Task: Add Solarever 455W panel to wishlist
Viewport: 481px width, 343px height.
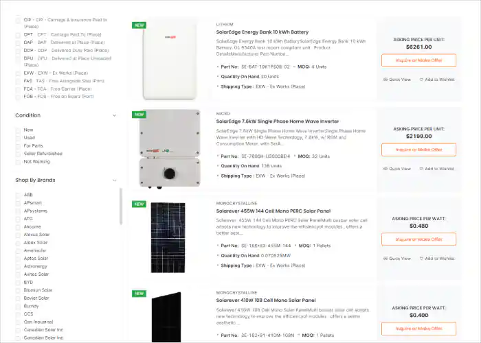Action: (437, 259)
